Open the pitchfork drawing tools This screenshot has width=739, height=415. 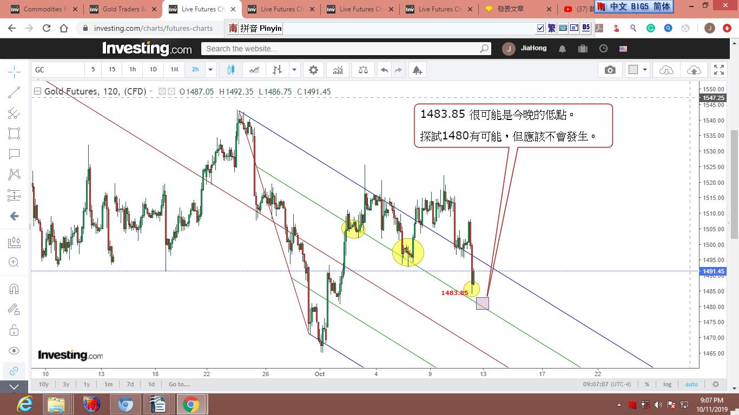tap(14, 113)
